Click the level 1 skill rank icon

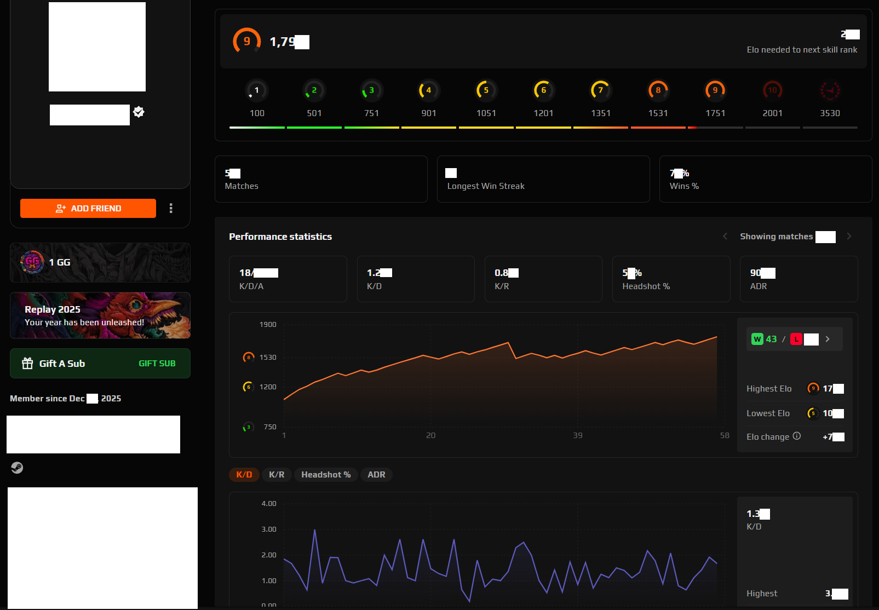click(257, 90)
